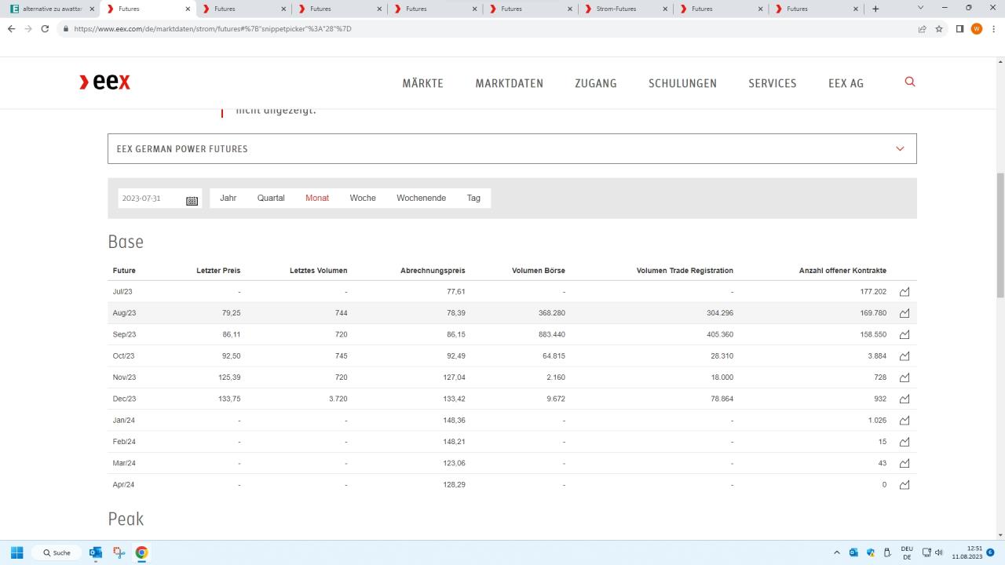Viewport: 1005px width, 565px height.
Task: Open chart icon for Apr/24 row
Action: tap(904, 485)
